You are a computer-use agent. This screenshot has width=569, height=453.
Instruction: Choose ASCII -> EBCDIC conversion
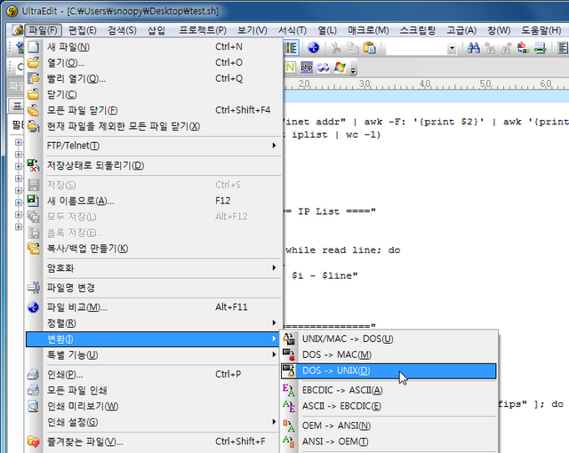coord(389,406)
